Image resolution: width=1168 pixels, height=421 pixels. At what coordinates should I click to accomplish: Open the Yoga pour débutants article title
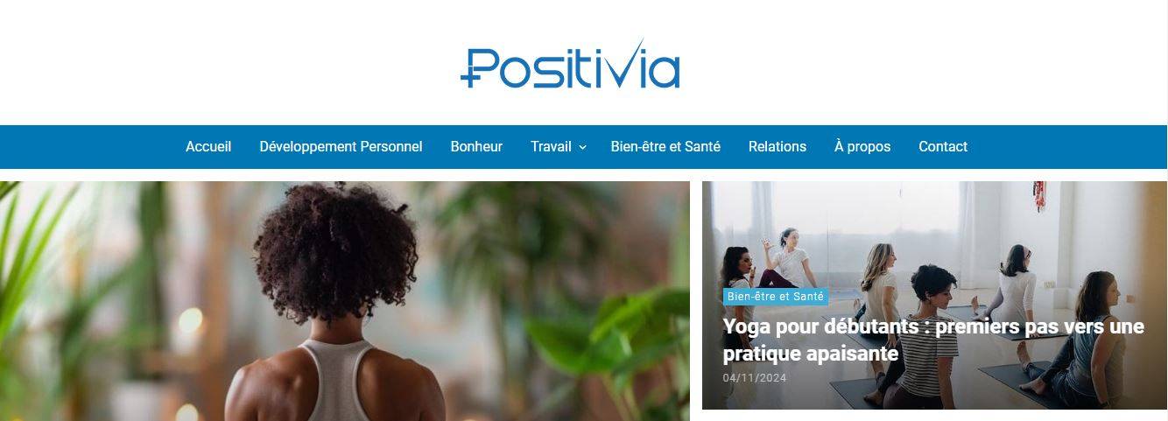tap(933, 340)
